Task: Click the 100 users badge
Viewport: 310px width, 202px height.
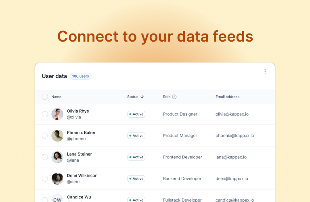Action: [80, 76]
